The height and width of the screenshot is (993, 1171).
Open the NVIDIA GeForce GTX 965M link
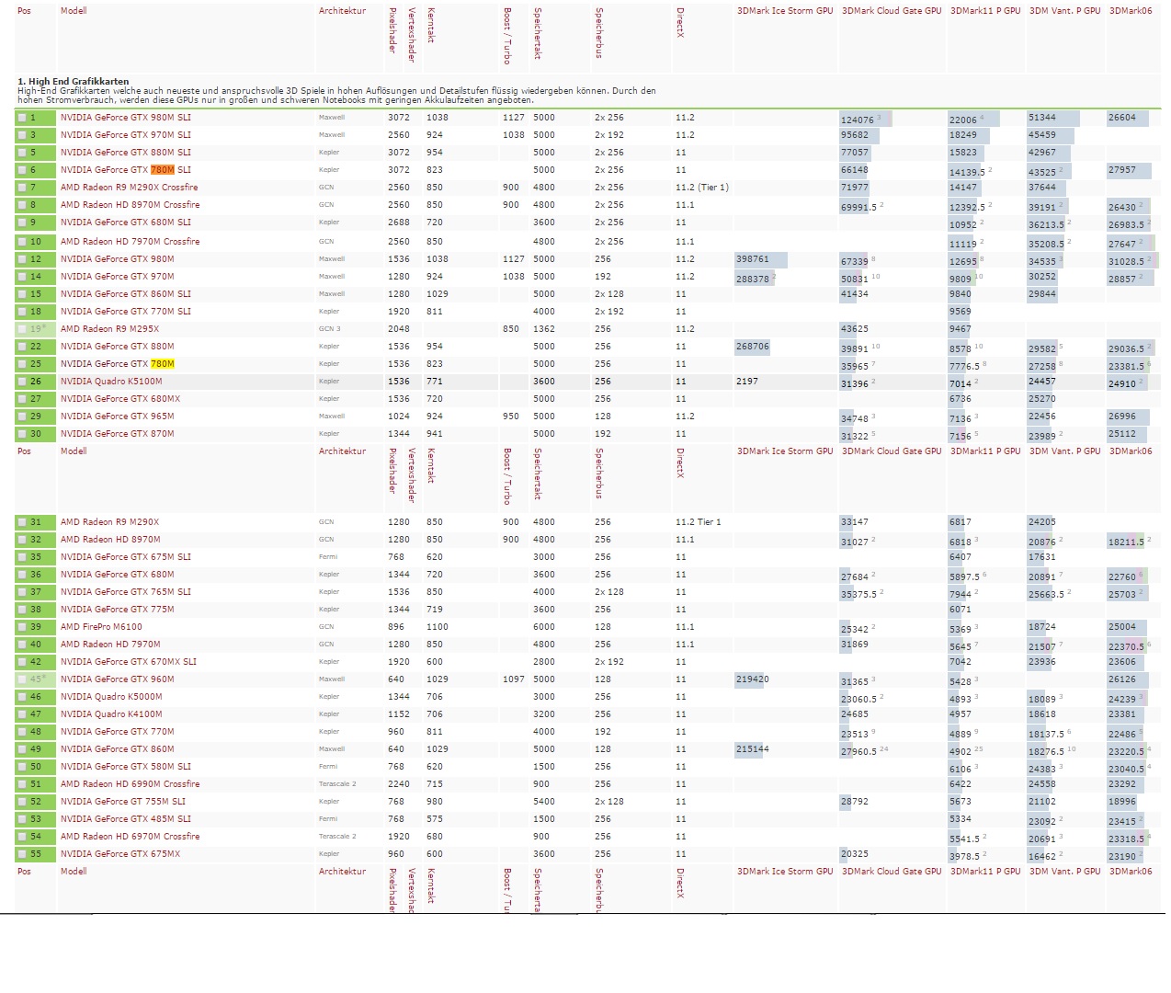tap(118, 417)
